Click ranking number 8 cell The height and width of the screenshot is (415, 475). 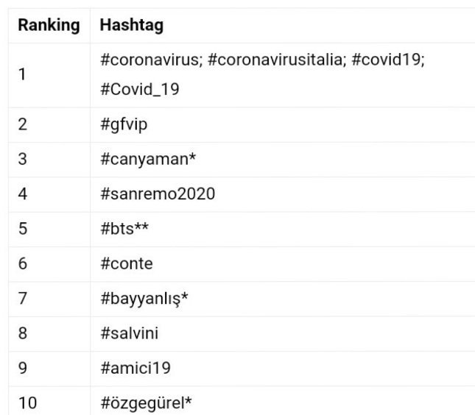49,333
